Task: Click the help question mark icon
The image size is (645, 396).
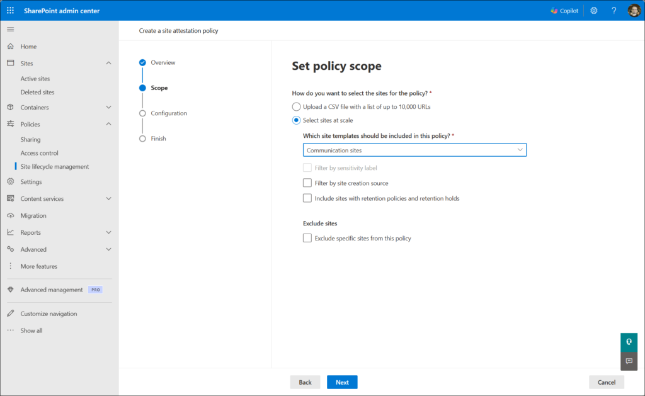Action: pos(614,11)
